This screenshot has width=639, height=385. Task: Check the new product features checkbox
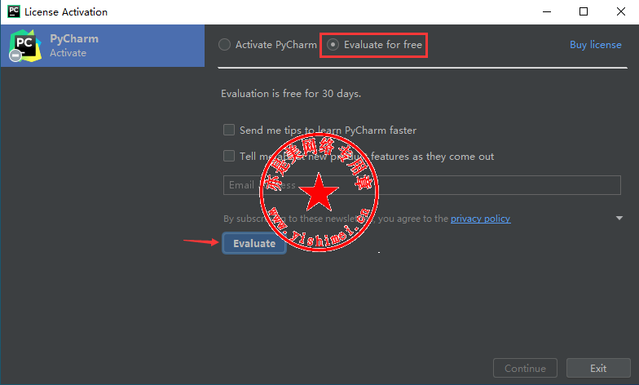point(229,156)
